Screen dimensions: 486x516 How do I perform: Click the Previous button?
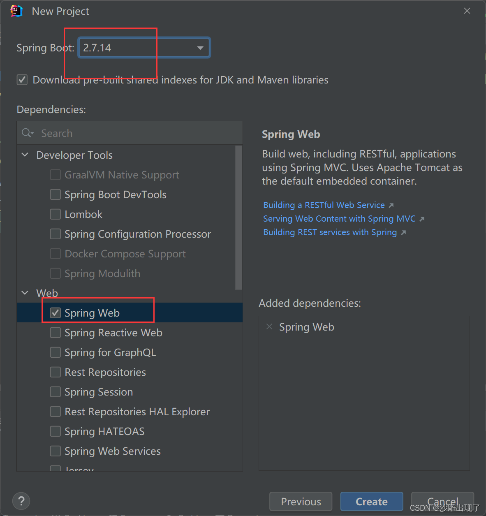click(x=301, y=502)
